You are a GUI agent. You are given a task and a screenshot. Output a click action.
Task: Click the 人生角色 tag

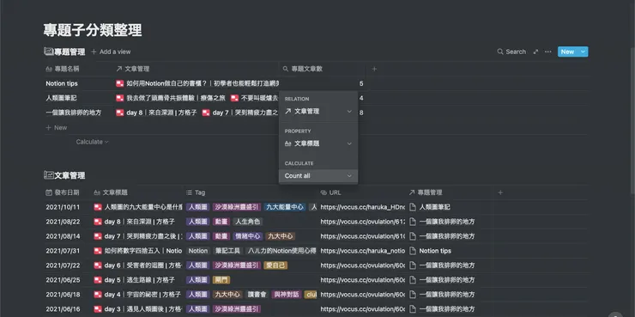(x=248, y=222)
